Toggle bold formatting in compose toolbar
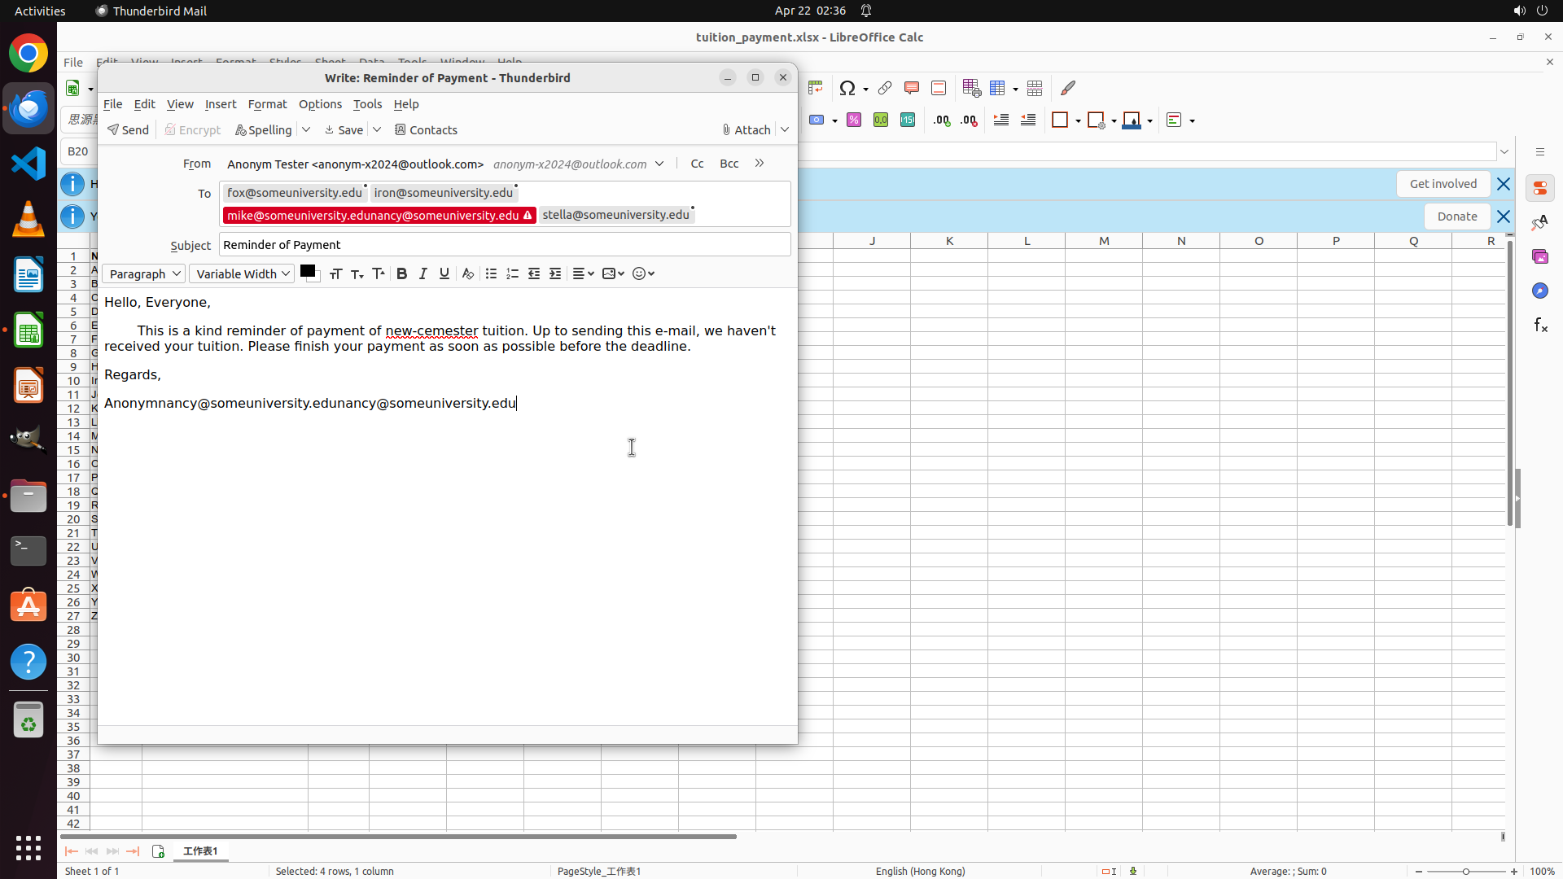 pos(401,274)
